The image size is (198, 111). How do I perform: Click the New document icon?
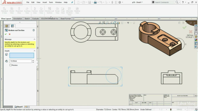(78, 2)
